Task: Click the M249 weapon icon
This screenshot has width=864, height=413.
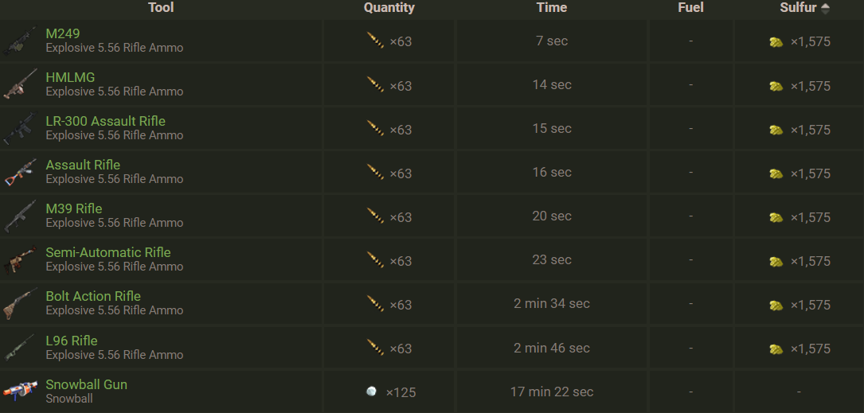Action: point(19,41)
